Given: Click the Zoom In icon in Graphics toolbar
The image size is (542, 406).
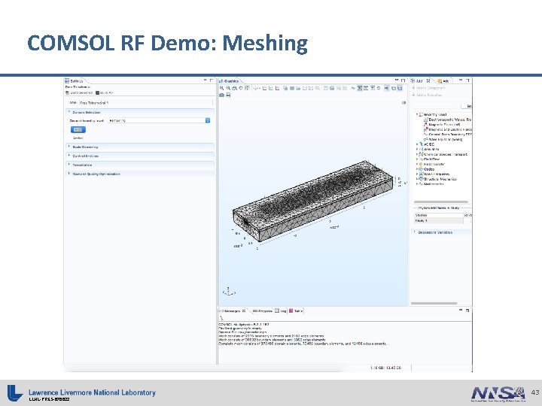Looking at the screenshot, I should click(221, 89).
